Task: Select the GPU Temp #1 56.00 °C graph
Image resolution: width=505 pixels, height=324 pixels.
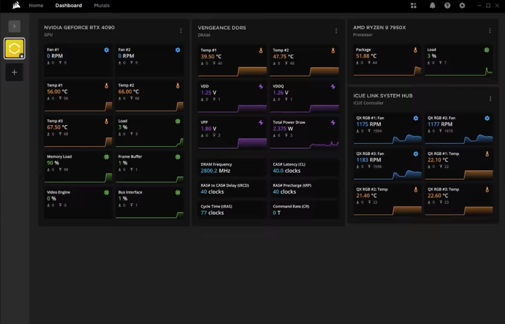Action: click(78, 107)
